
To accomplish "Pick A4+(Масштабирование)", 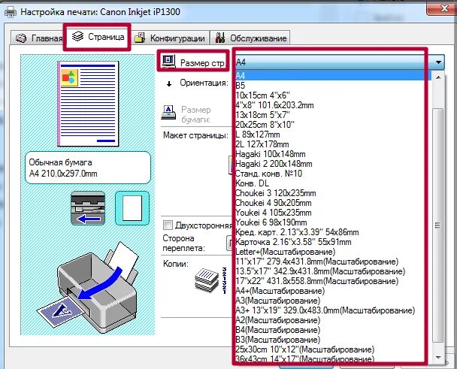I will pos(333,291).
